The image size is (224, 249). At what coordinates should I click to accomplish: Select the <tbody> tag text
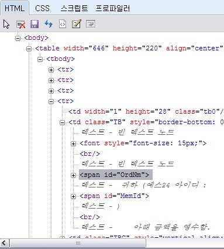(x=60, y=59)
